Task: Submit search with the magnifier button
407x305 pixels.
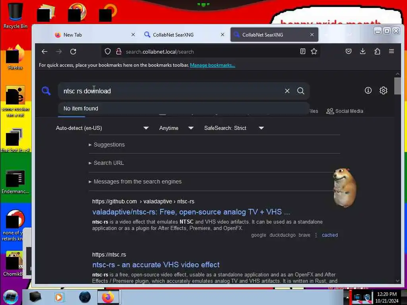Action: [300, 91]
